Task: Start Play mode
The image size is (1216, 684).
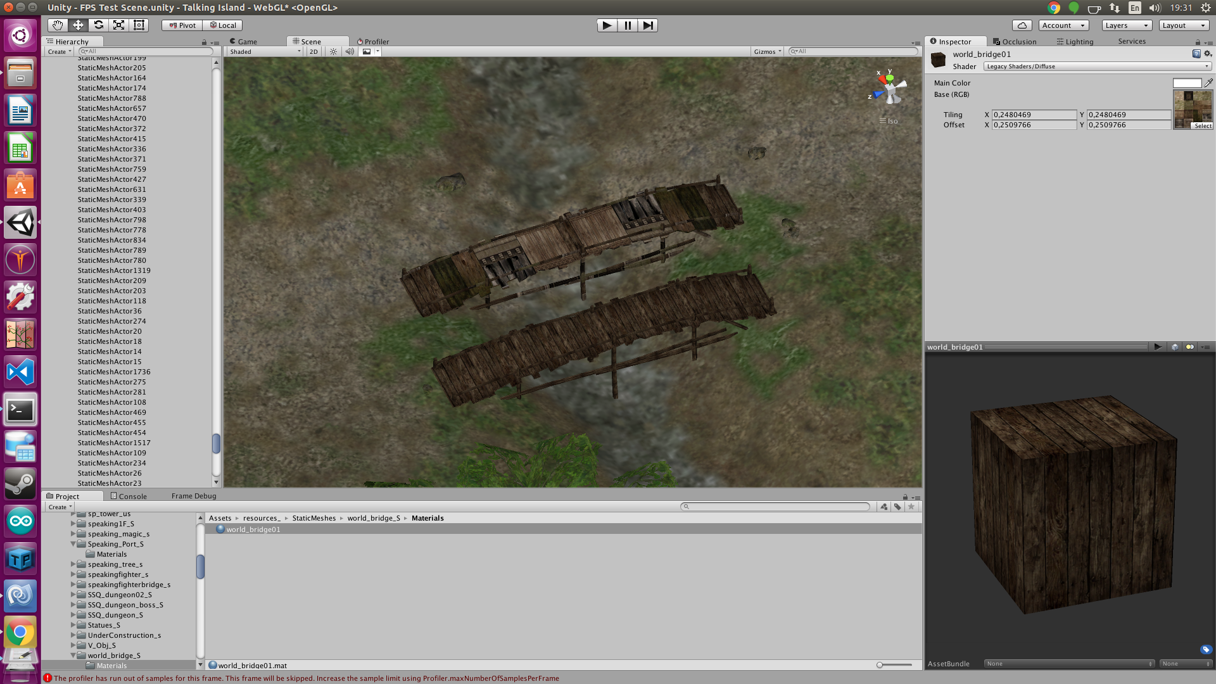Action: coord(607,25)
